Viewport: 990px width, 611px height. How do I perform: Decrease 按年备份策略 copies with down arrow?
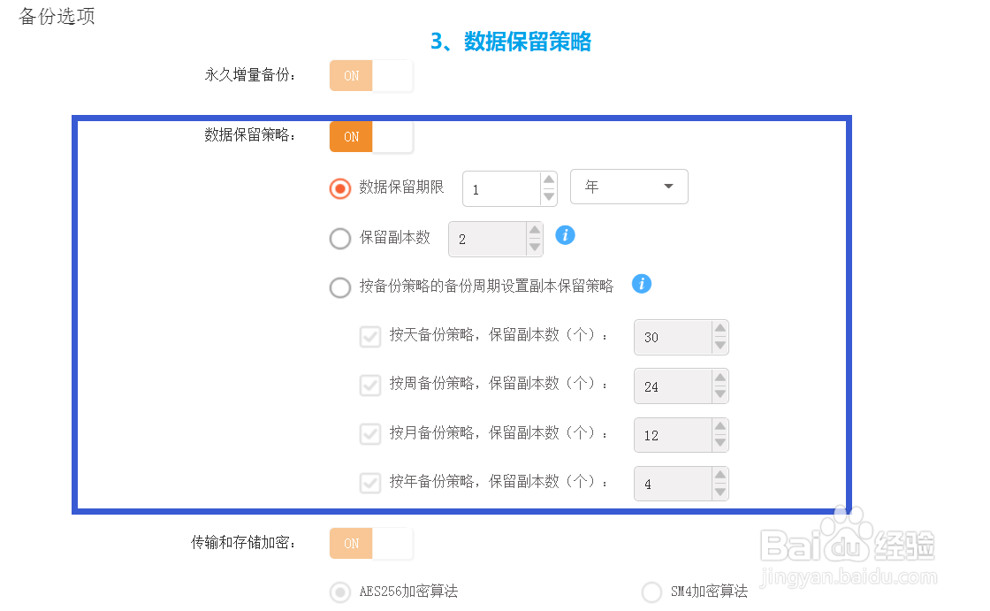coord(720,492)
